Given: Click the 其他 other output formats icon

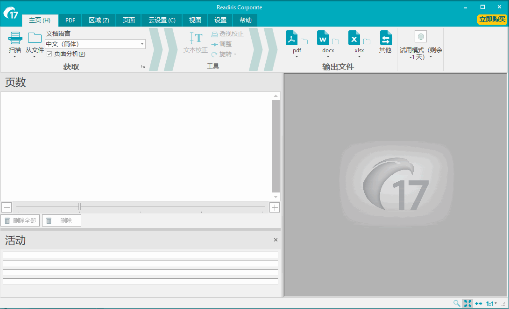Looking at the screenshot, I should coord(385,38).
